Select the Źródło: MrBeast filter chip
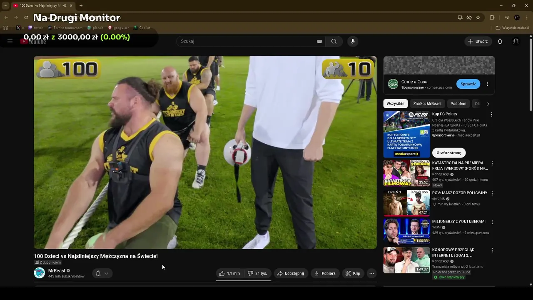 point(427,104)
